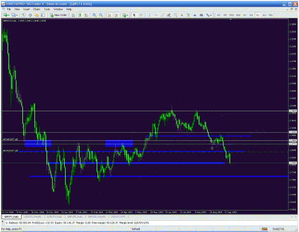Open the Insert menu
The width and height of the screenshot is (299, 232).
coord(26,9)
